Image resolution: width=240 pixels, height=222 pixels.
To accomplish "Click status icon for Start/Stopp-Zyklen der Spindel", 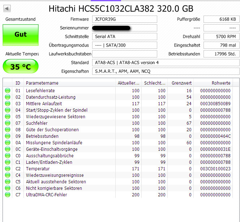I will [x=8, y=110].
